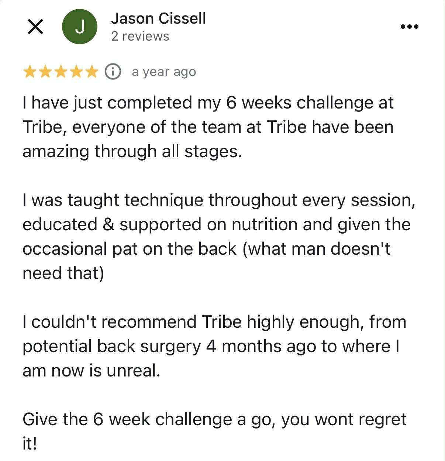Click the line "Give the 6 week challenge a go"

(214, 419)
